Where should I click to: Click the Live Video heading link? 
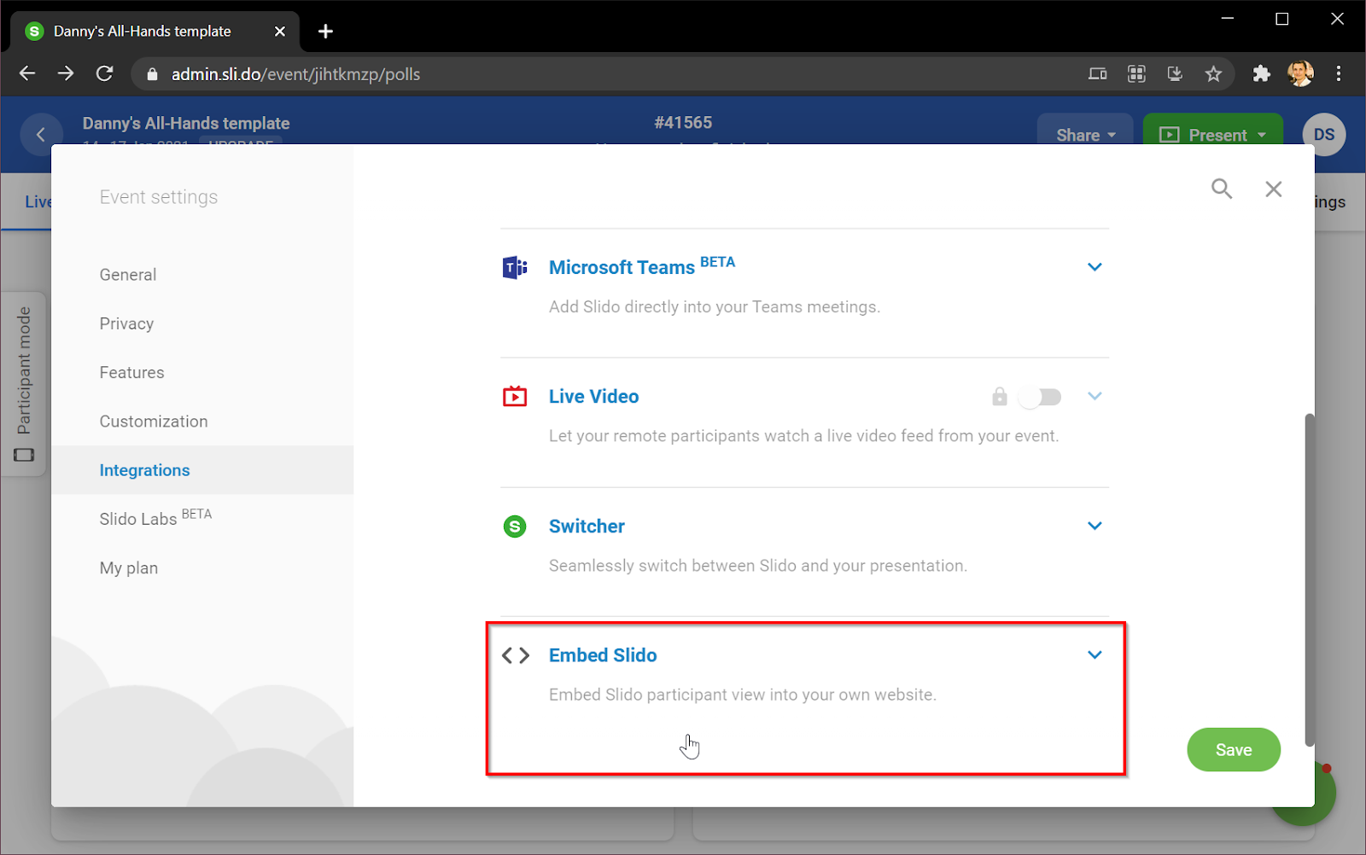(x=593, y=397)
